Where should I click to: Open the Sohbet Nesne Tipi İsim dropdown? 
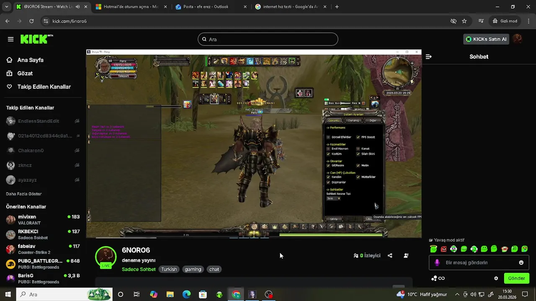click(x=334, y=198)
